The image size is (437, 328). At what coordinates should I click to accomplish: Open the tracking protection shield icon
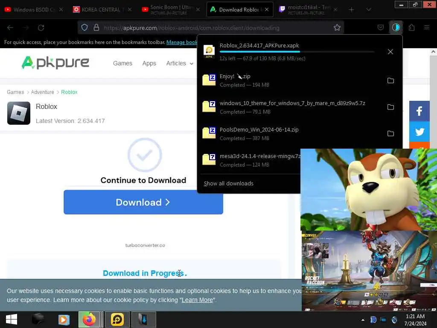[x=84, y=27]
